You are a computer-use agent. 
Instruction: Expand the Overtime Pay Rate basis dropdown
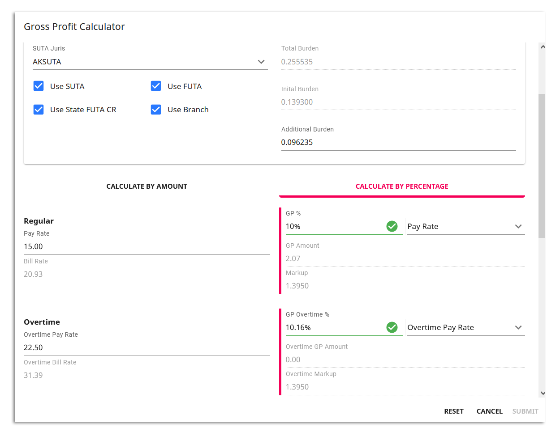pyautogui.click(x=465, y=327)
